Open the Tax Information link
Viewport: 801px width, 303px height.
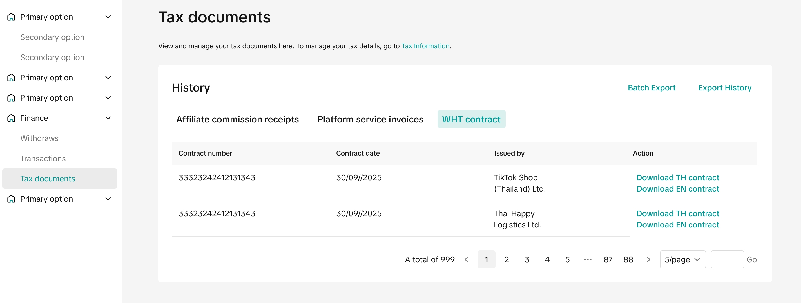[425, 46]
